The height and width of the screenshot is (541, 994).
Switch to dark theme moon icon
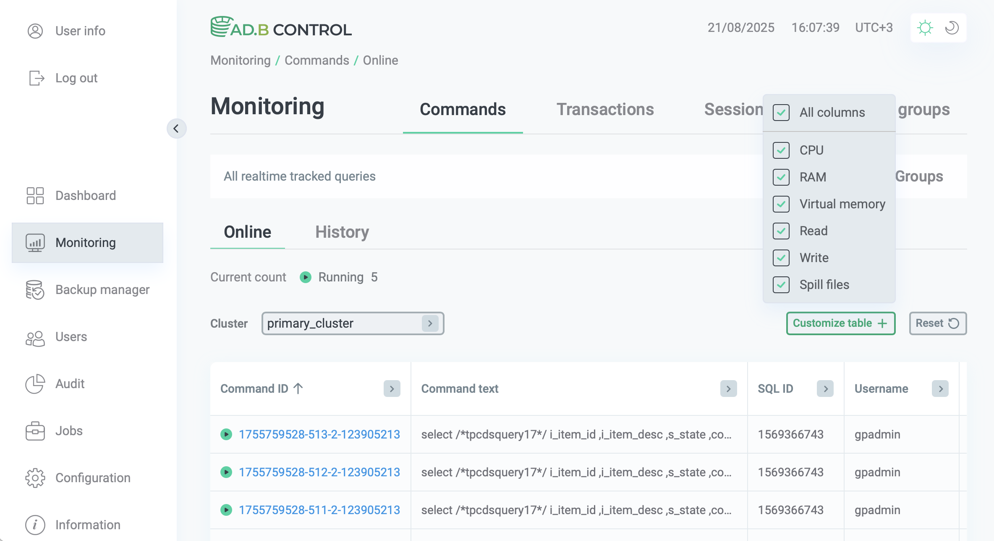952,28
